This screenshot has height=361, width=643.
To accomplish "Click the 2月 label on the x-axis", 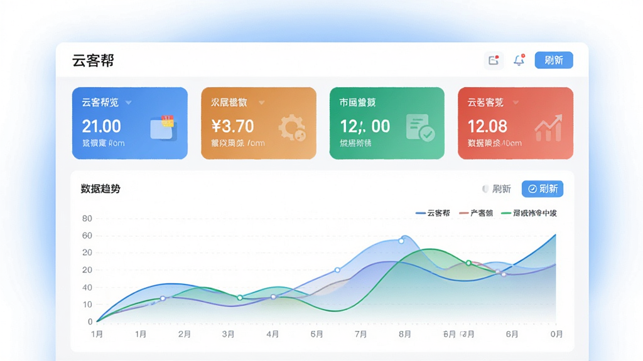I will pos(184,335).
